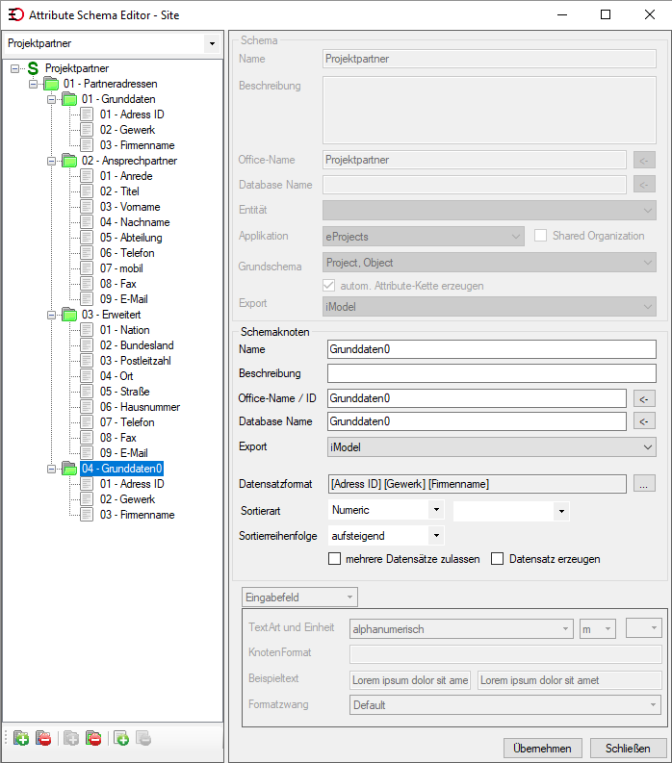This screenshot has width=672, height=763.
Task: Click the add schema icon in bottom toolbar
Action: 21,738
